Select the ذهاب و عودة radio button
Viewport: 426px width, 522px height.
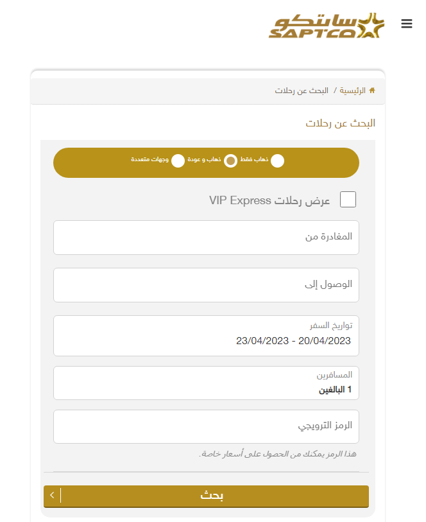pyautogui.click(x=230, y=161)
